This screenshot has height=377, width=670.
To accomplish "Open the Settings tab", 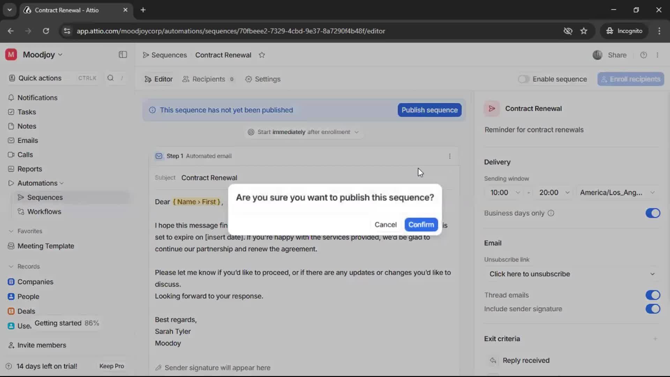I will 263,79.
